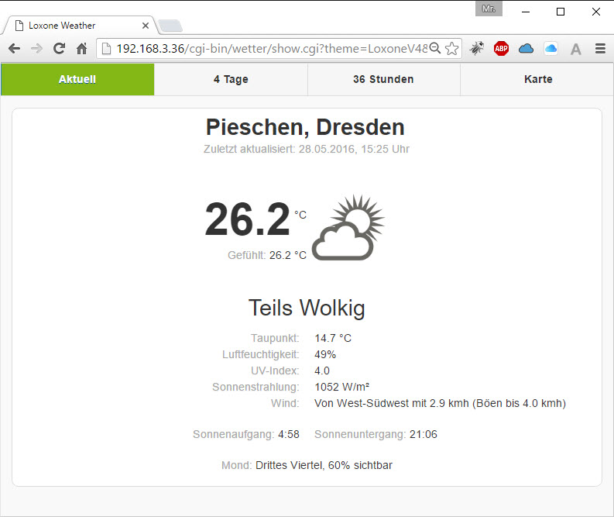Image resolution: width=614 pixels, height=517 pixels.
Task: Click the dark blue cloud extension icon
Action: pyautogui.click(x=526, y=49)
